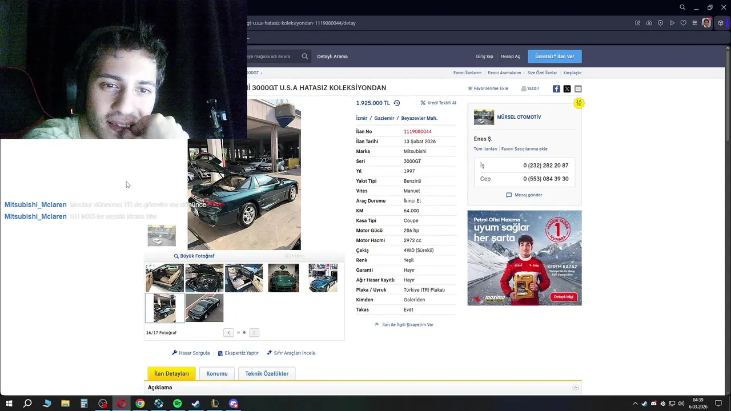Click the send flow arrow icon
This screenshot has height=411, width=731.
coord(672,23)
